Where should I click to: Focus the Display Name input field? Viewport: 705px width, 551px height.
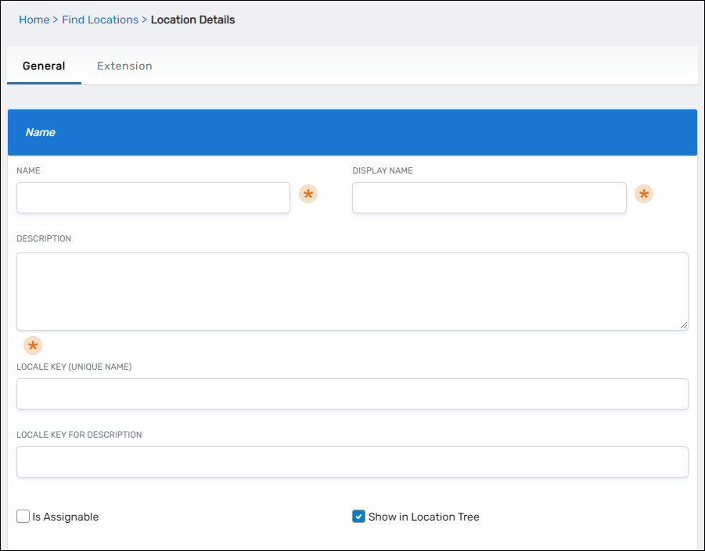(489, 198)
